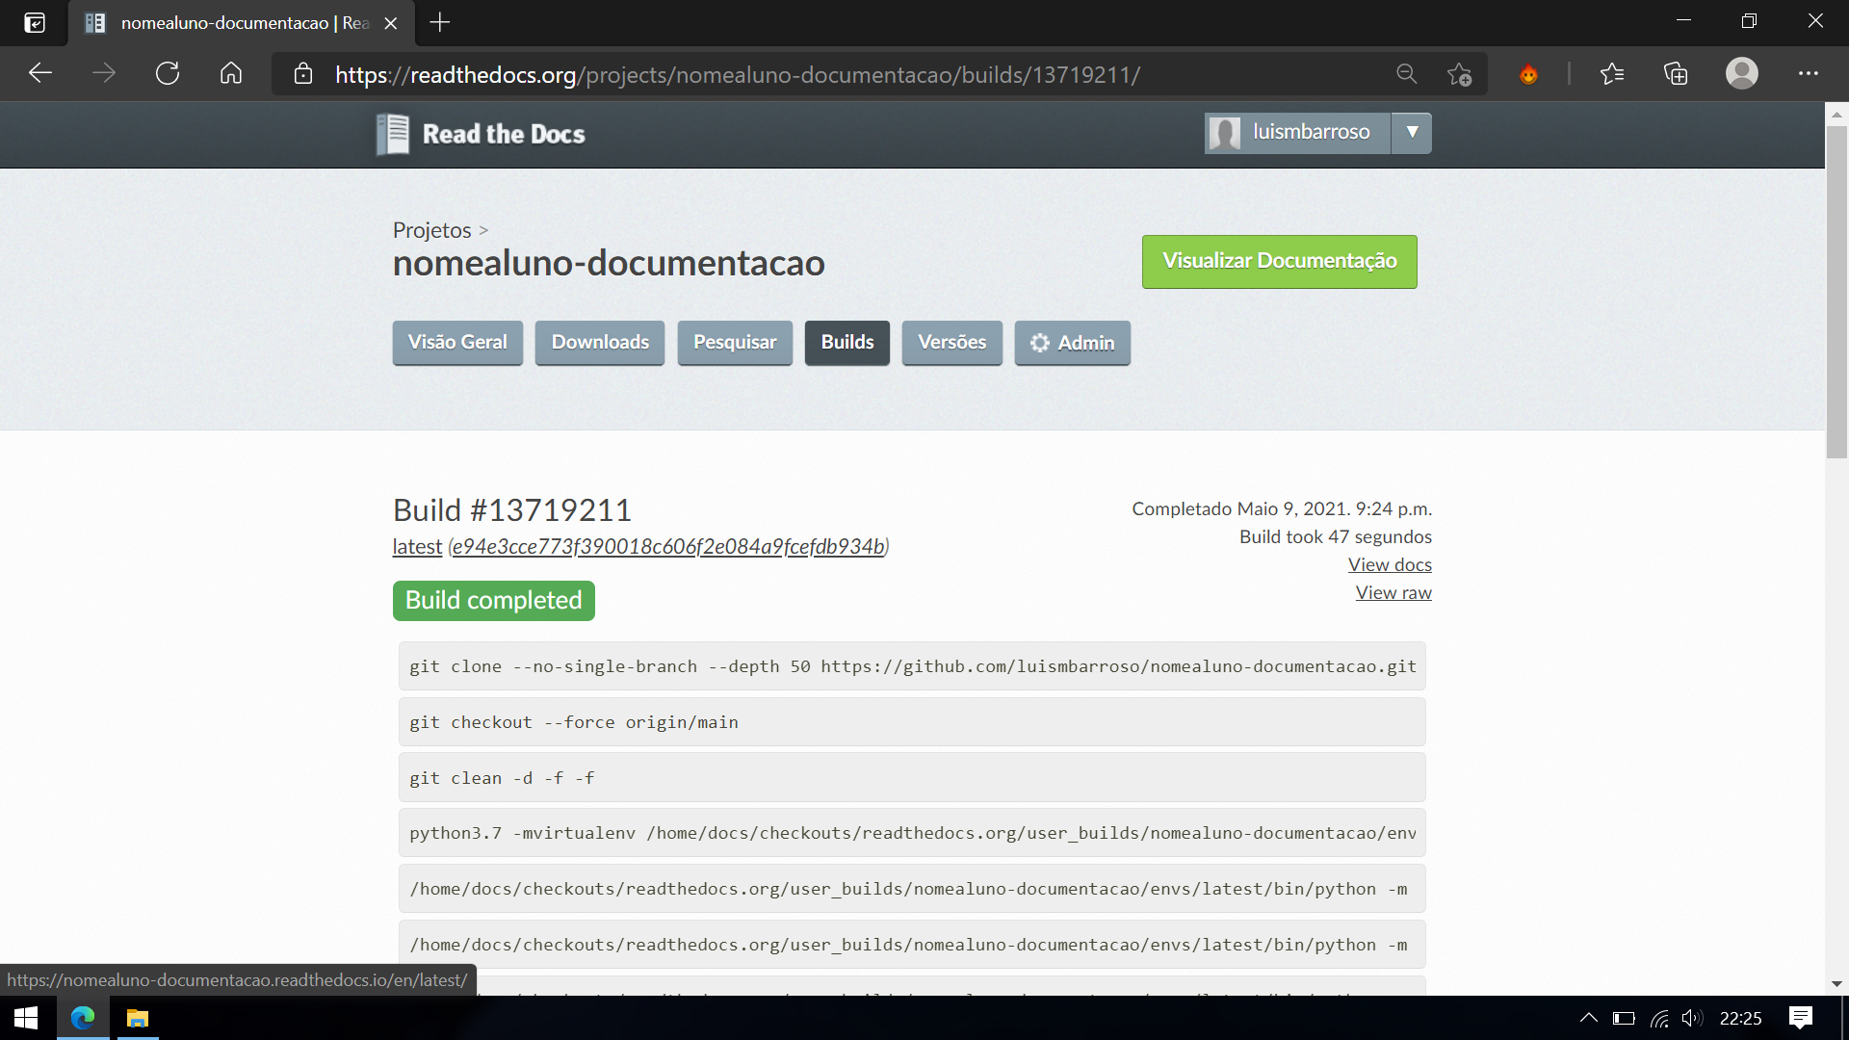Open the commit hash e94e3cce link
The image size is (1849, 1040).
coord(668,546)
